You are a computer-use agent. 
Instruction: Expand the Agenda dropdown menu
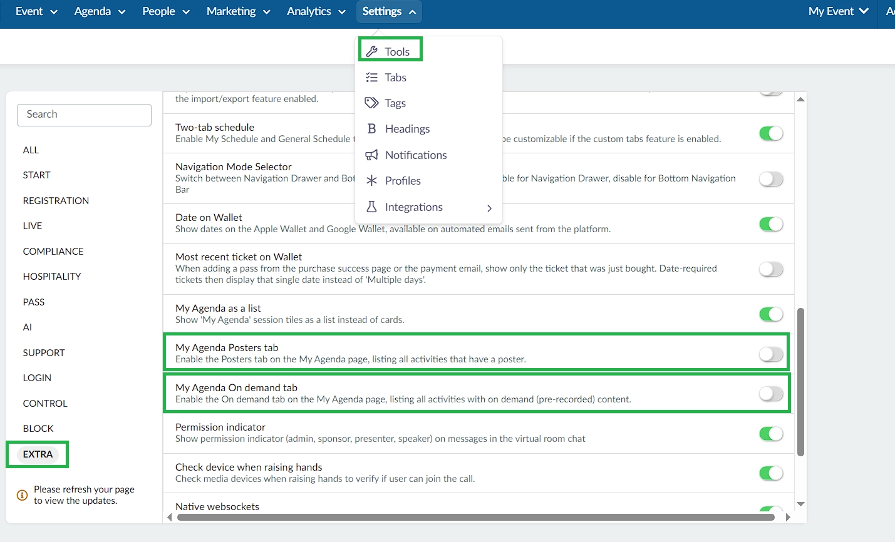(100, 11)
